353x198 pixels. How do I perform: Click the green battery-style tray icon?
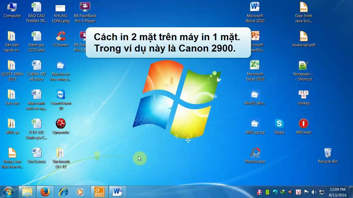click(x=267, y=192)
